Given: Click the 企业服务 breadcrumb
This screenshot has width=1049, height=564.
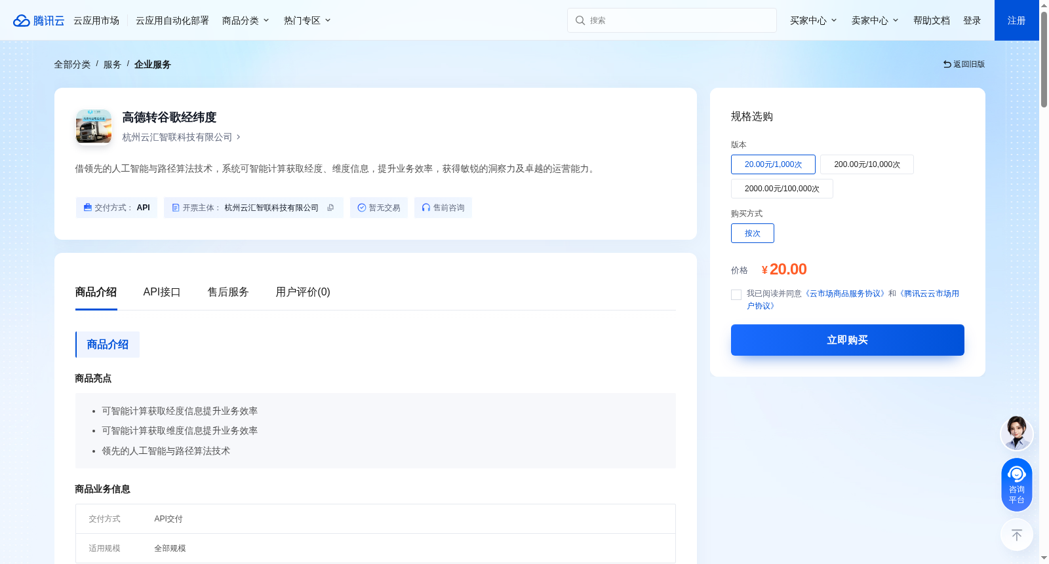Looking at the screenshot, I should pyautogui.click(x=153, y=64).
